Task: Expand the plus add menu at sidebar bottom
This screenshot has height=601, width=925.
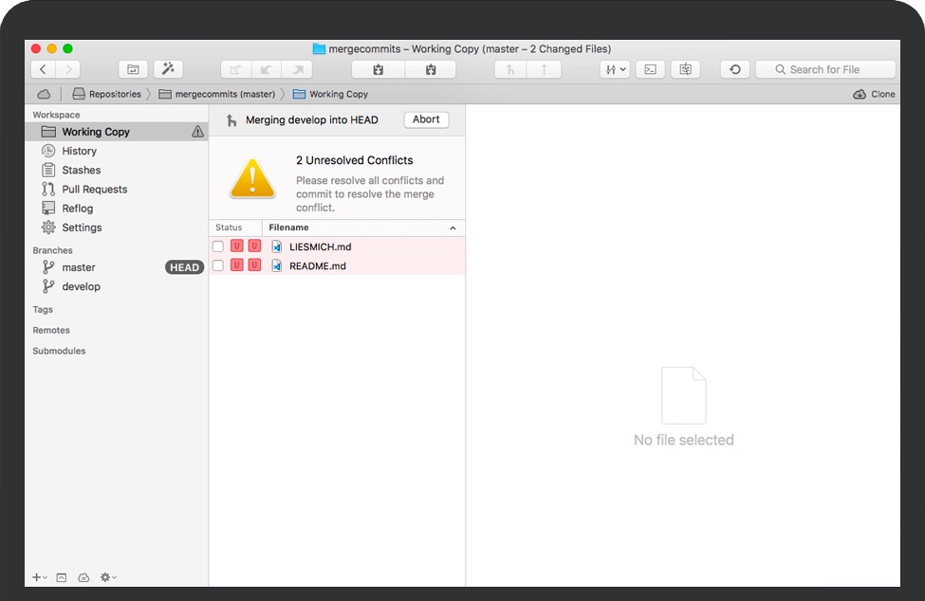Action: click(39, 577)
